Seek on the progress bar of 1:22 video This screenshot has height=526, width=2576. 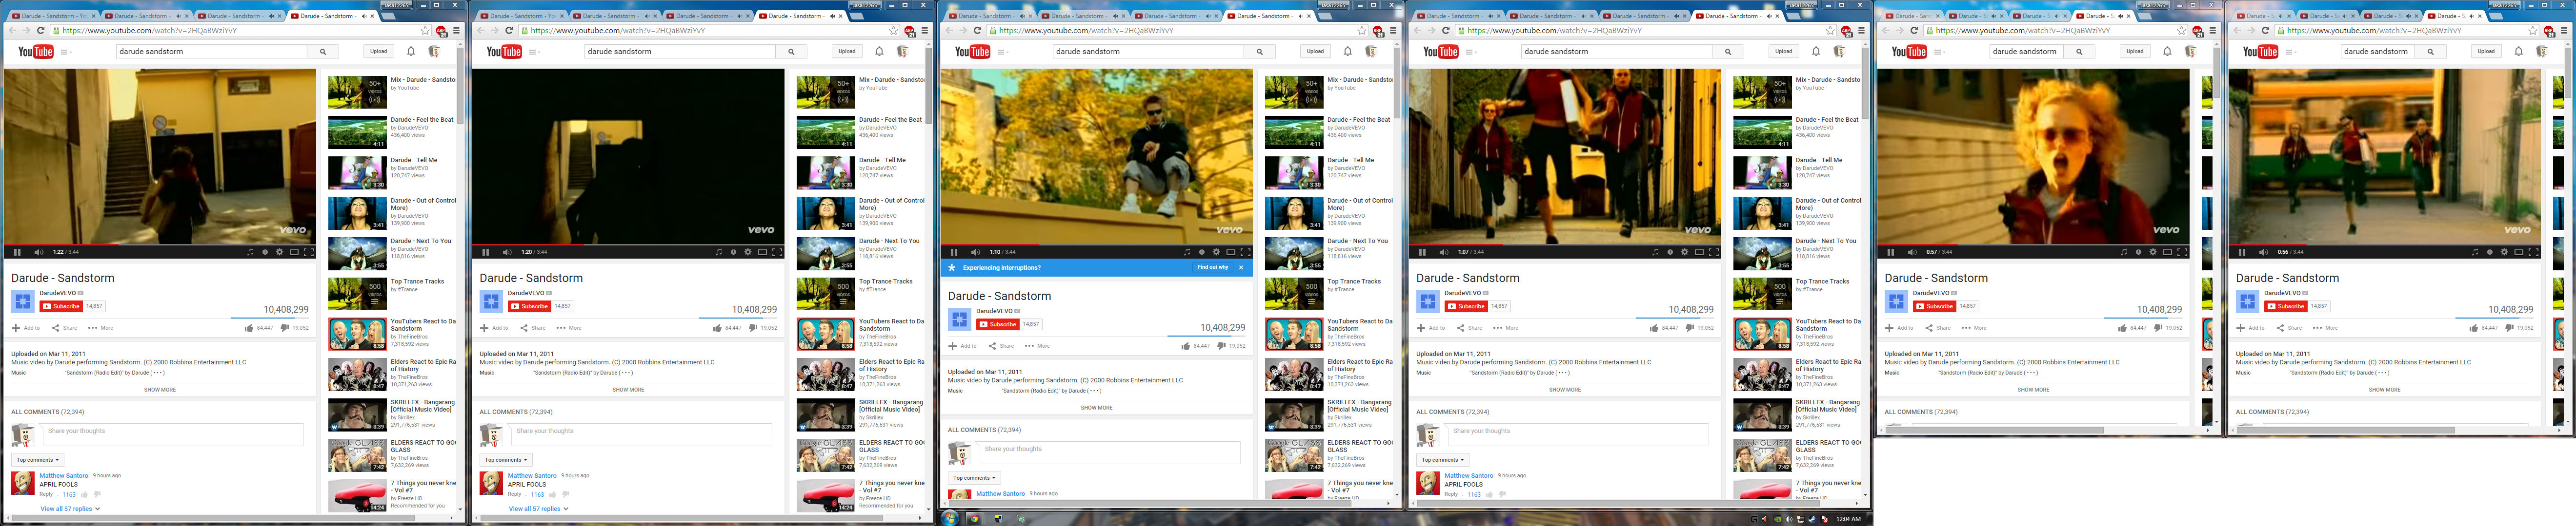tap(160, 244)
